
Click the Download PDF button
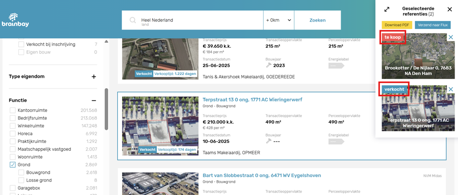[396, 25]
